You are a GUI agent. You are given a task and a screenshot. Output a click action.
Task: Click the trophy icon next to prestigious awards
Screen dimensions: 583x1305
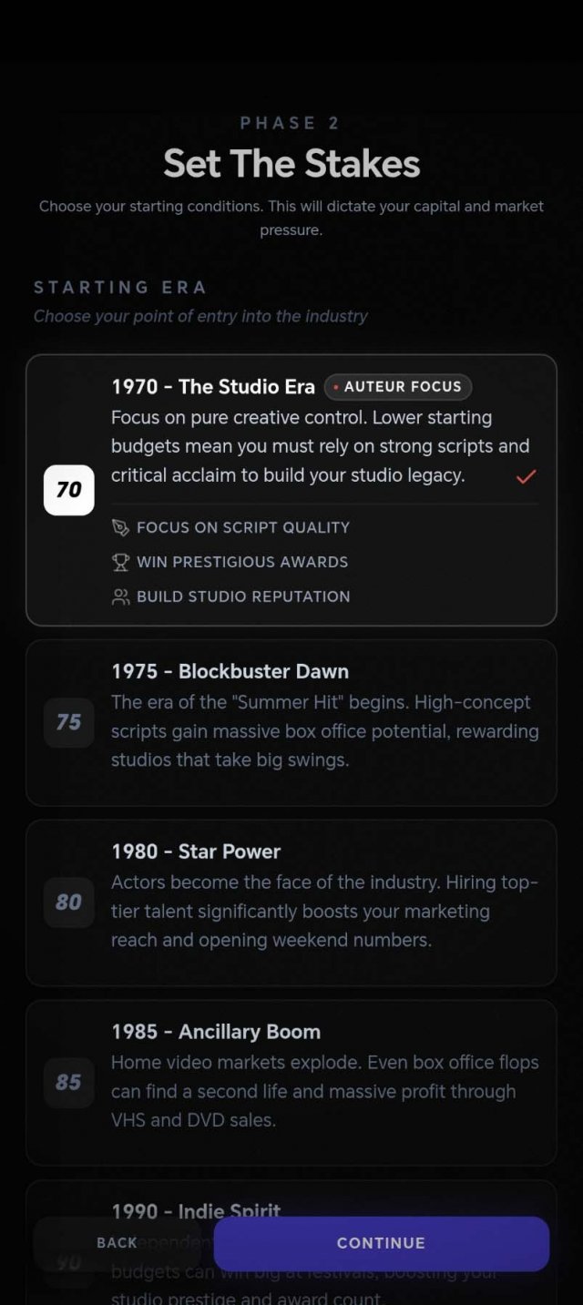[x=121, y=562]
